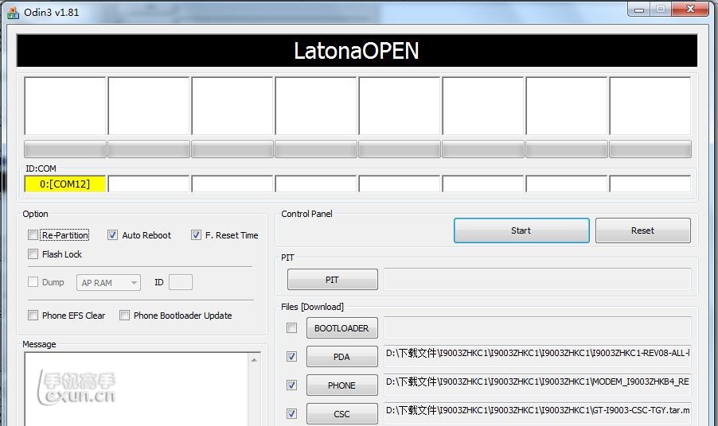Uncheck the PHONE file checkbox
Image resolution: width=718 pixels, height=426 pixels.
pos(291,385)
